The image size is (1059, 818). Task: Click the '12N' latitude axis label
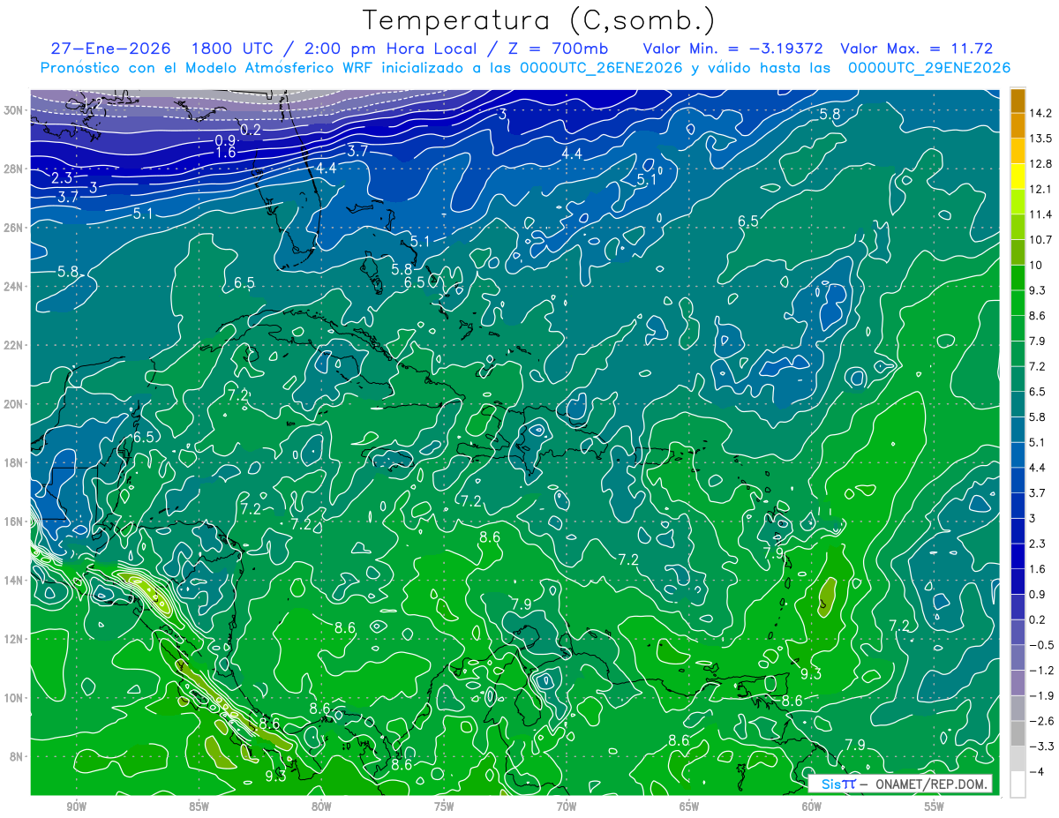point(14,639)
